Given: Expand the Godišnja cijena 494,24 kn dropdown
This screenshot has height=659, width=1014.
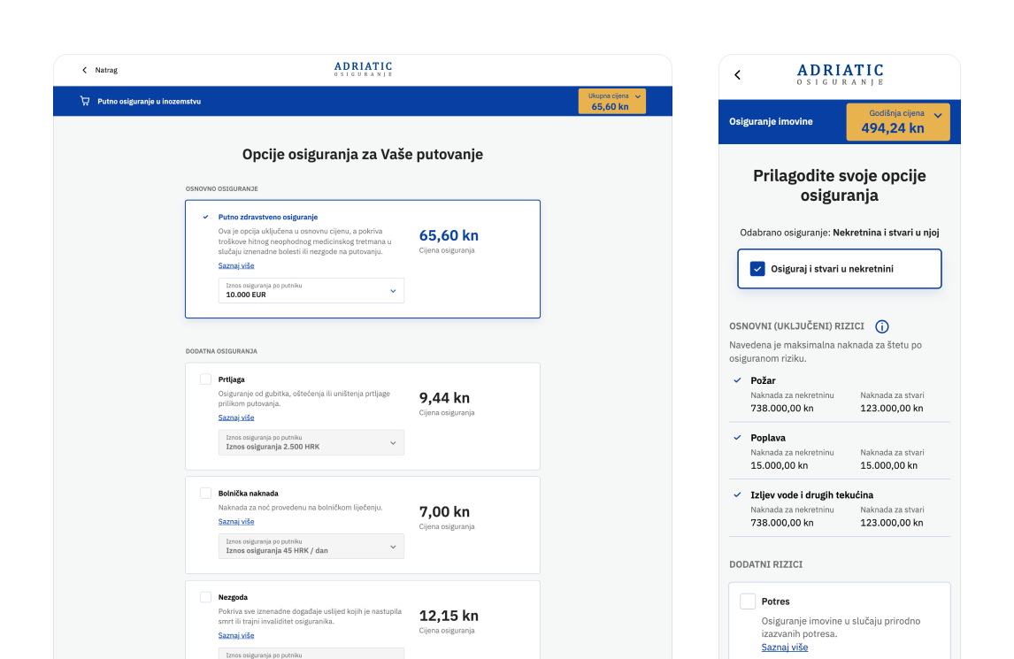Looking at the screenshot, I should 897,122.
